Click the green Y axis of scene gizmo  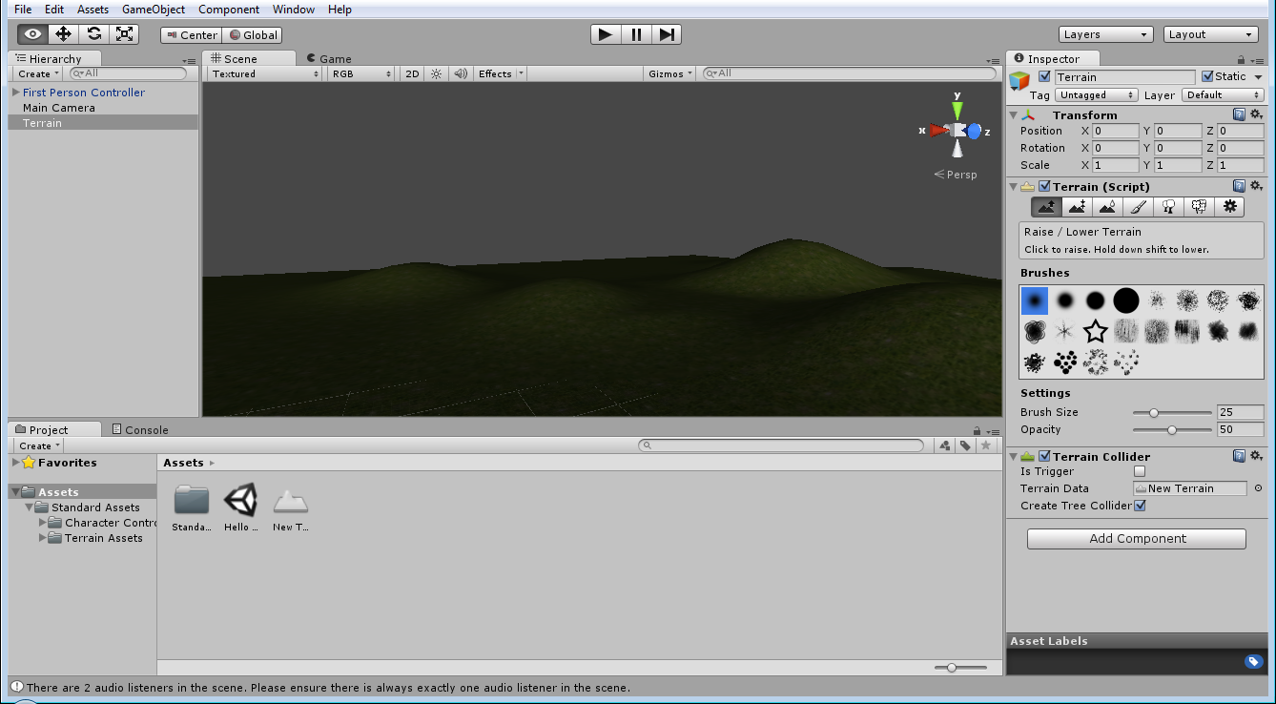[x=957, y=109]
